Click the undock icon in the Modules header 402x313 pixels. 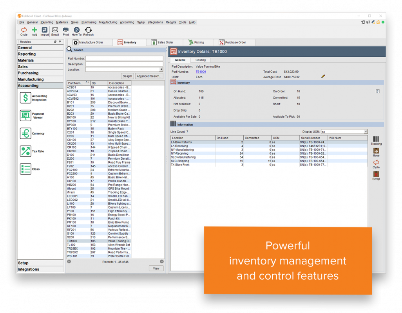click(55, 42)
